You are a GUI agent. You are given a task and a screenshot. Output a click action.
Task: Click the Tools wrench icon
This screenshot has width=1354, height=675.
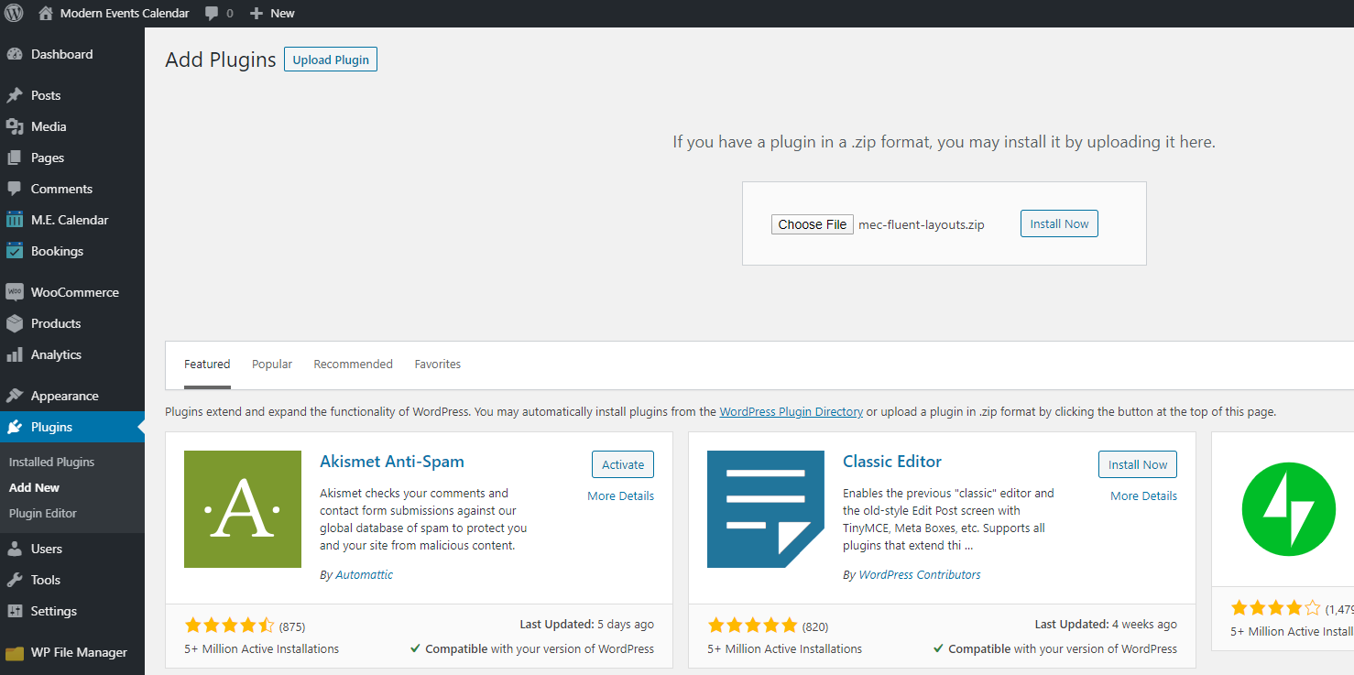click(15, 580)
